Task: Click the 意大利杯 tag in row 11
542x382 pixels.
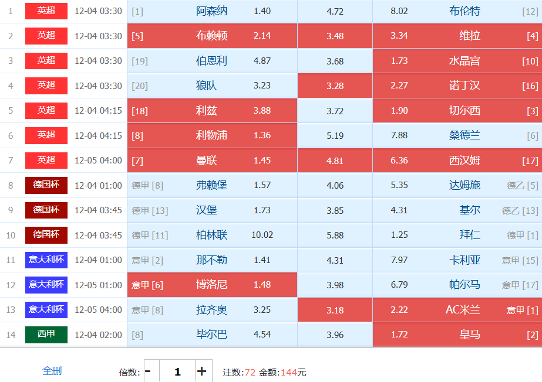Action: coord(46,259)
